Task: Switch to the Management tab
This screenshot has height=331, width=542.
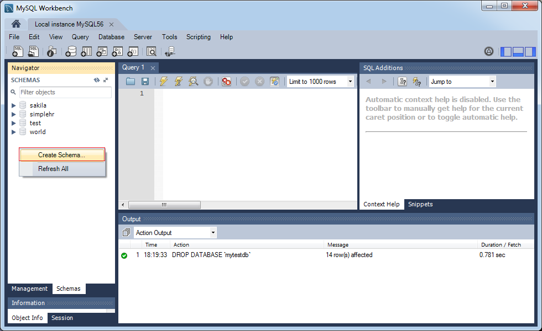Action: (x=30, y=289)
